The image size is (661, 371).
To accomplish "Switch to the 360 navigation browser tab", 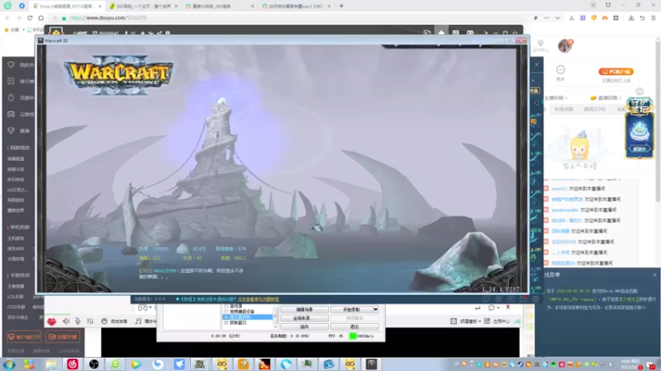I will (143, 7).
